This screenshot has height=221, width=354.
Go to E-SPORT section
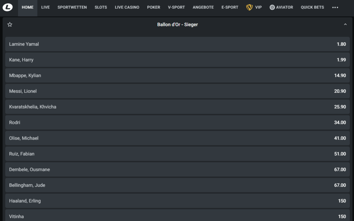(x=230, y=7)
